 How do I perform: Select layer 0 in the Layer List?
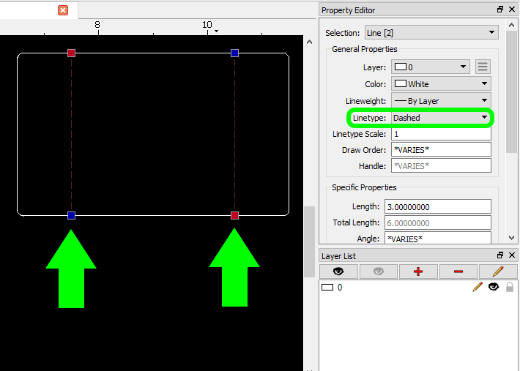[x=341, y=288]
